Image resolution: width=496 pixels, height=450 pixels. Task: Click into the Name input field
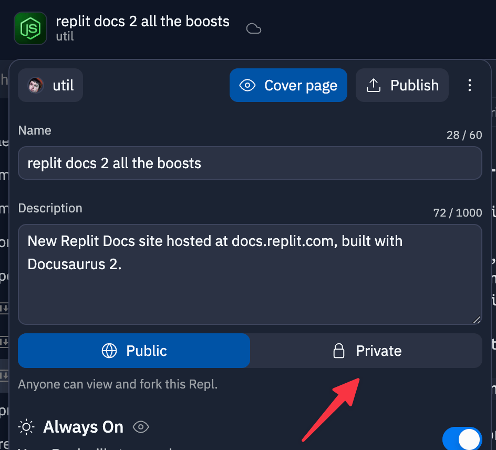[250, 163]
